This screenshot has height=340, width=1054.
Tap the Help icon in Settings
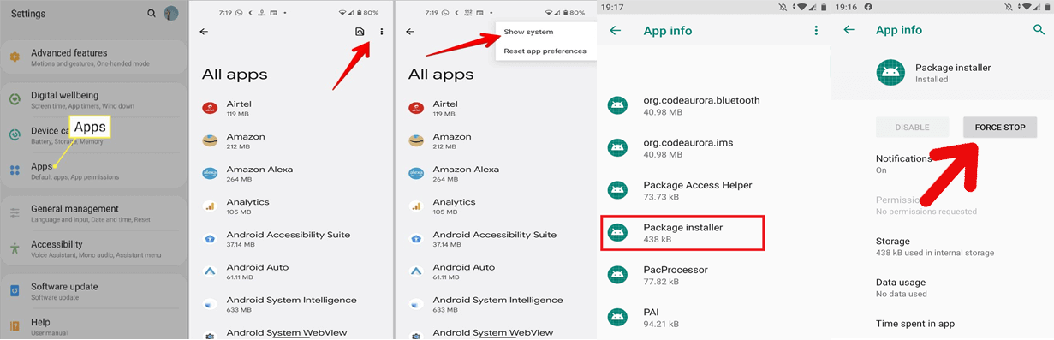15,326
